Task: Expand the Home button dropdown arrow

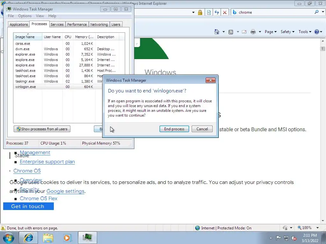Action: [x=223, y=32]
